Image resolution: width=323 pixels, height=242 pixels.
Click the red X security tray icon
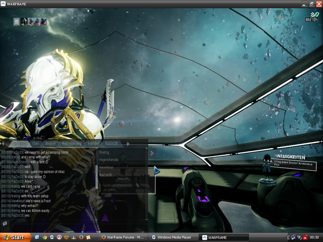tap(305, 238)
